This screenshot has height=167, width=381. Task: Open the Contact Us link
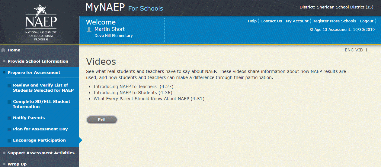click(x=271, y=21)
